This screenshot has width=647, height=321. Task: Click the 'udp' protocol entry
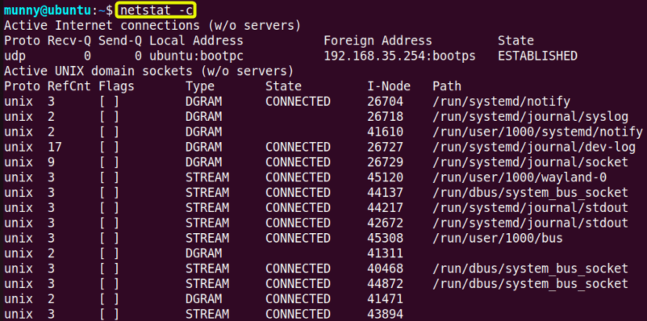click(x=15, y=56)
